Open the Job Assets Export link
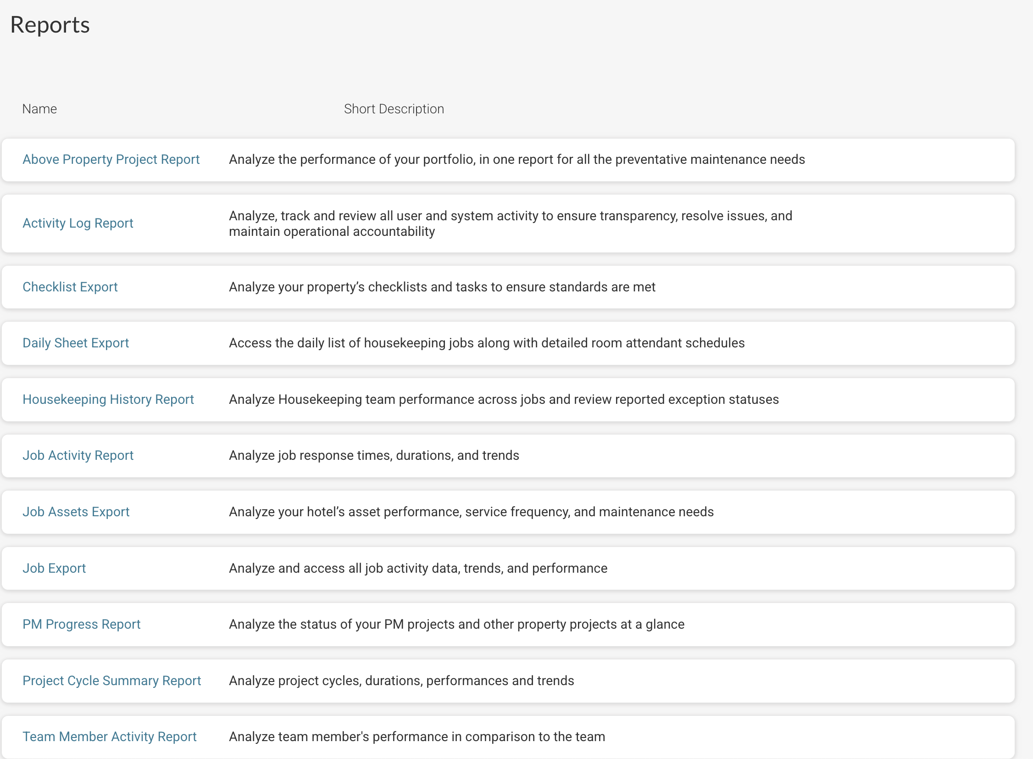 click(76, 512)
